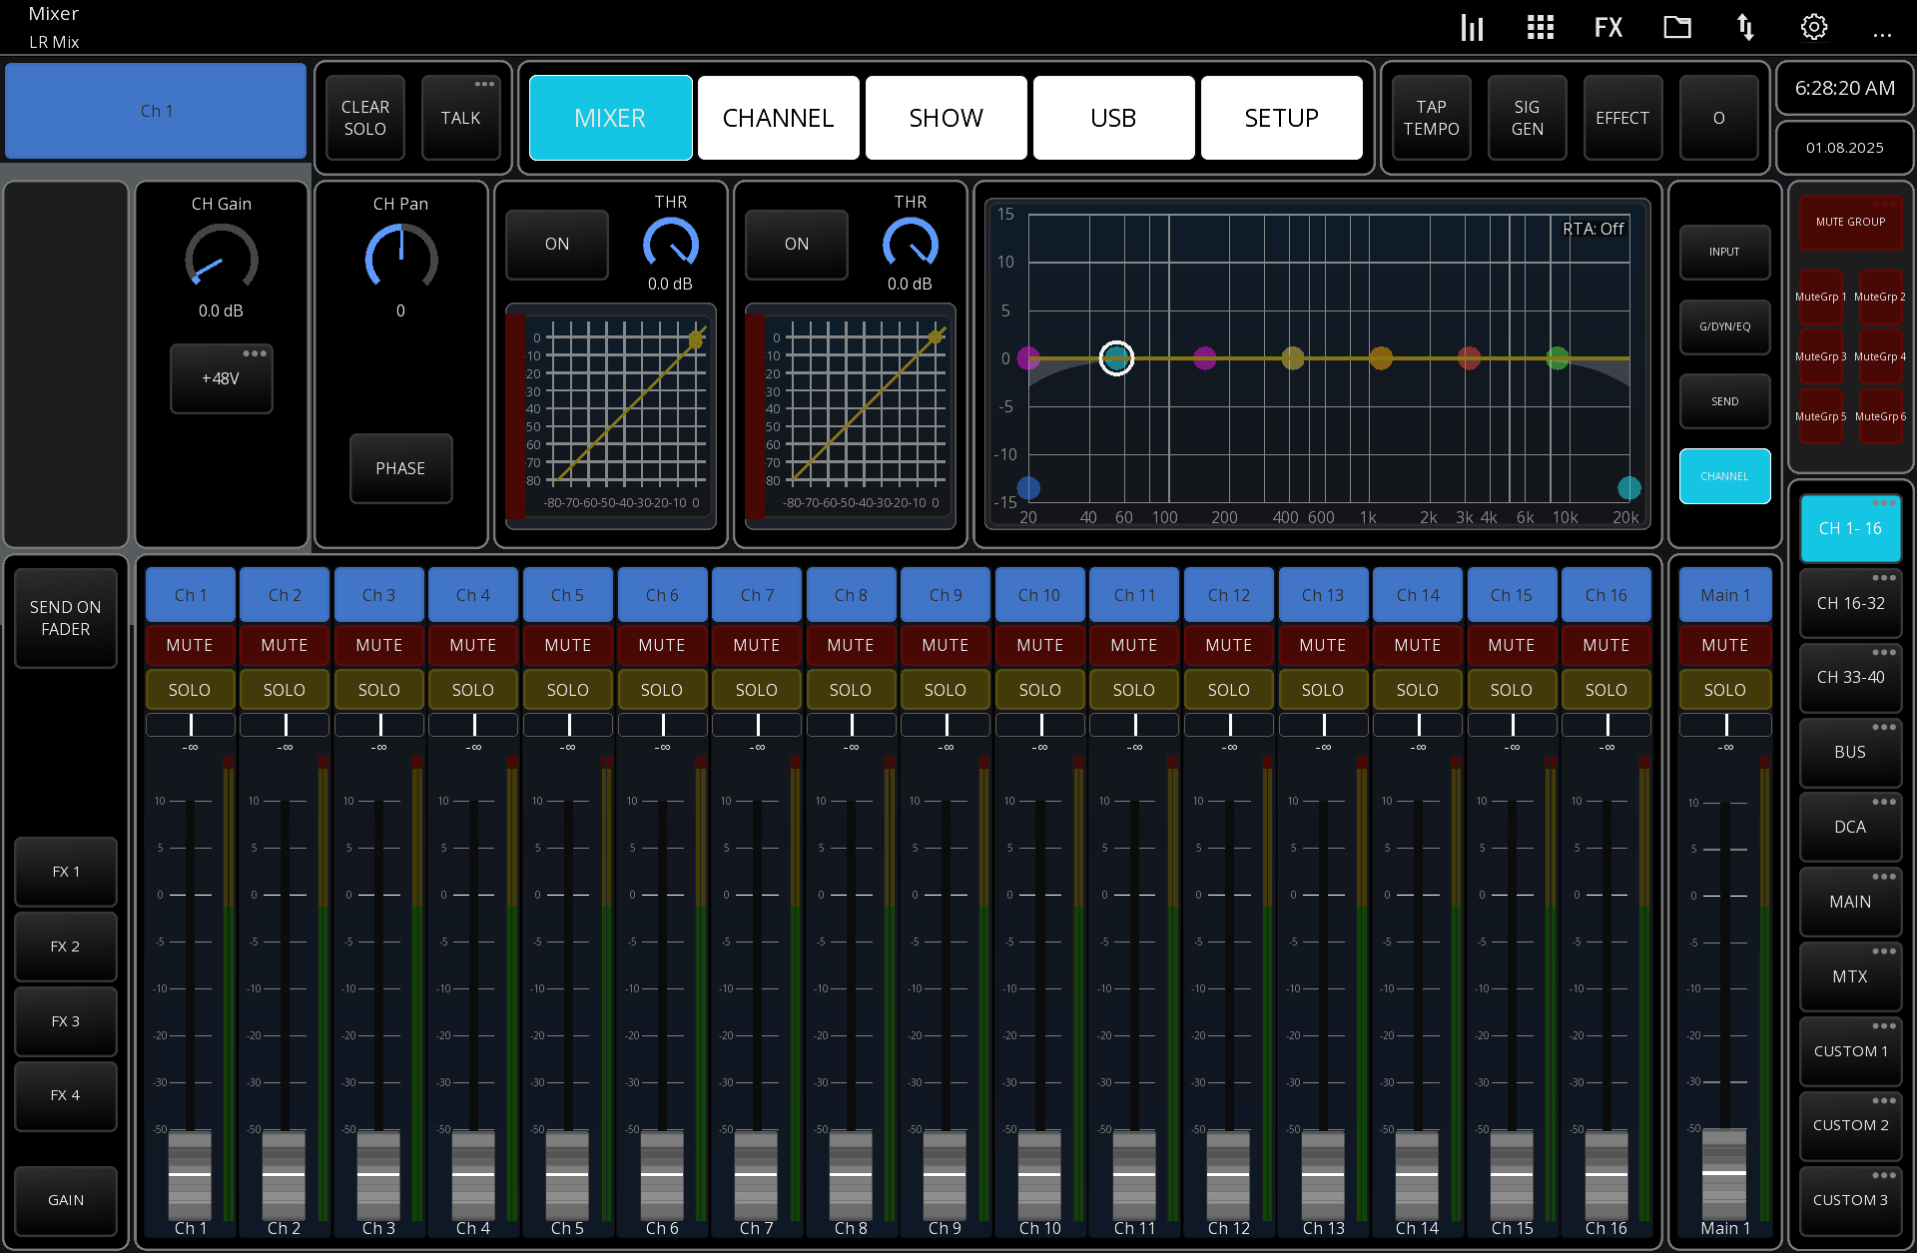Open the meters view icon
Viewport: 1917px width, 1253px height.
[1472, 27]
